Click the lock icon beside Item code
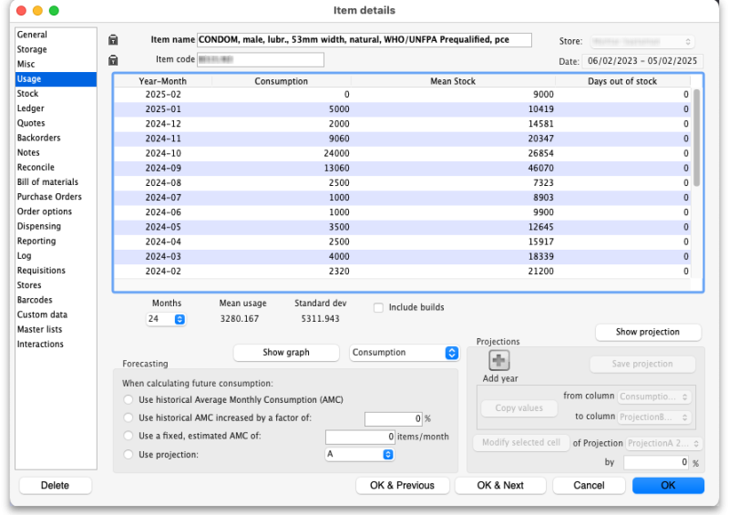 113,60
